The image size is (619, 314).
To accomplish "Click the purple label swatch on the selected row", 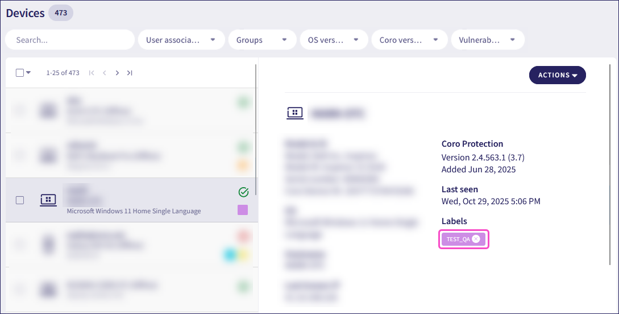I will (243, 210).
